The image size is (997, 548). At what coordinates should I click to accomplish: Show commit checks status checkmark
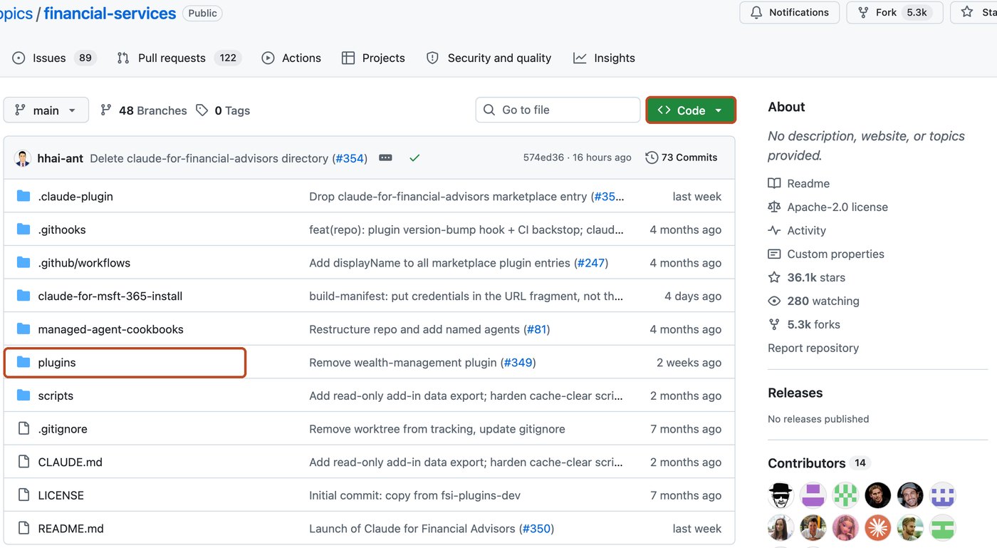(x=414, y=157)
